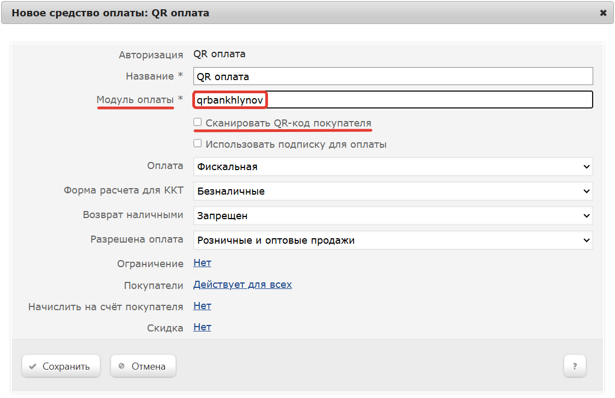The height and width of the screenshot is (398, 615).
Task: Tick Использовать подписку для оплаты checkbox
Action: tap(198, 143)
